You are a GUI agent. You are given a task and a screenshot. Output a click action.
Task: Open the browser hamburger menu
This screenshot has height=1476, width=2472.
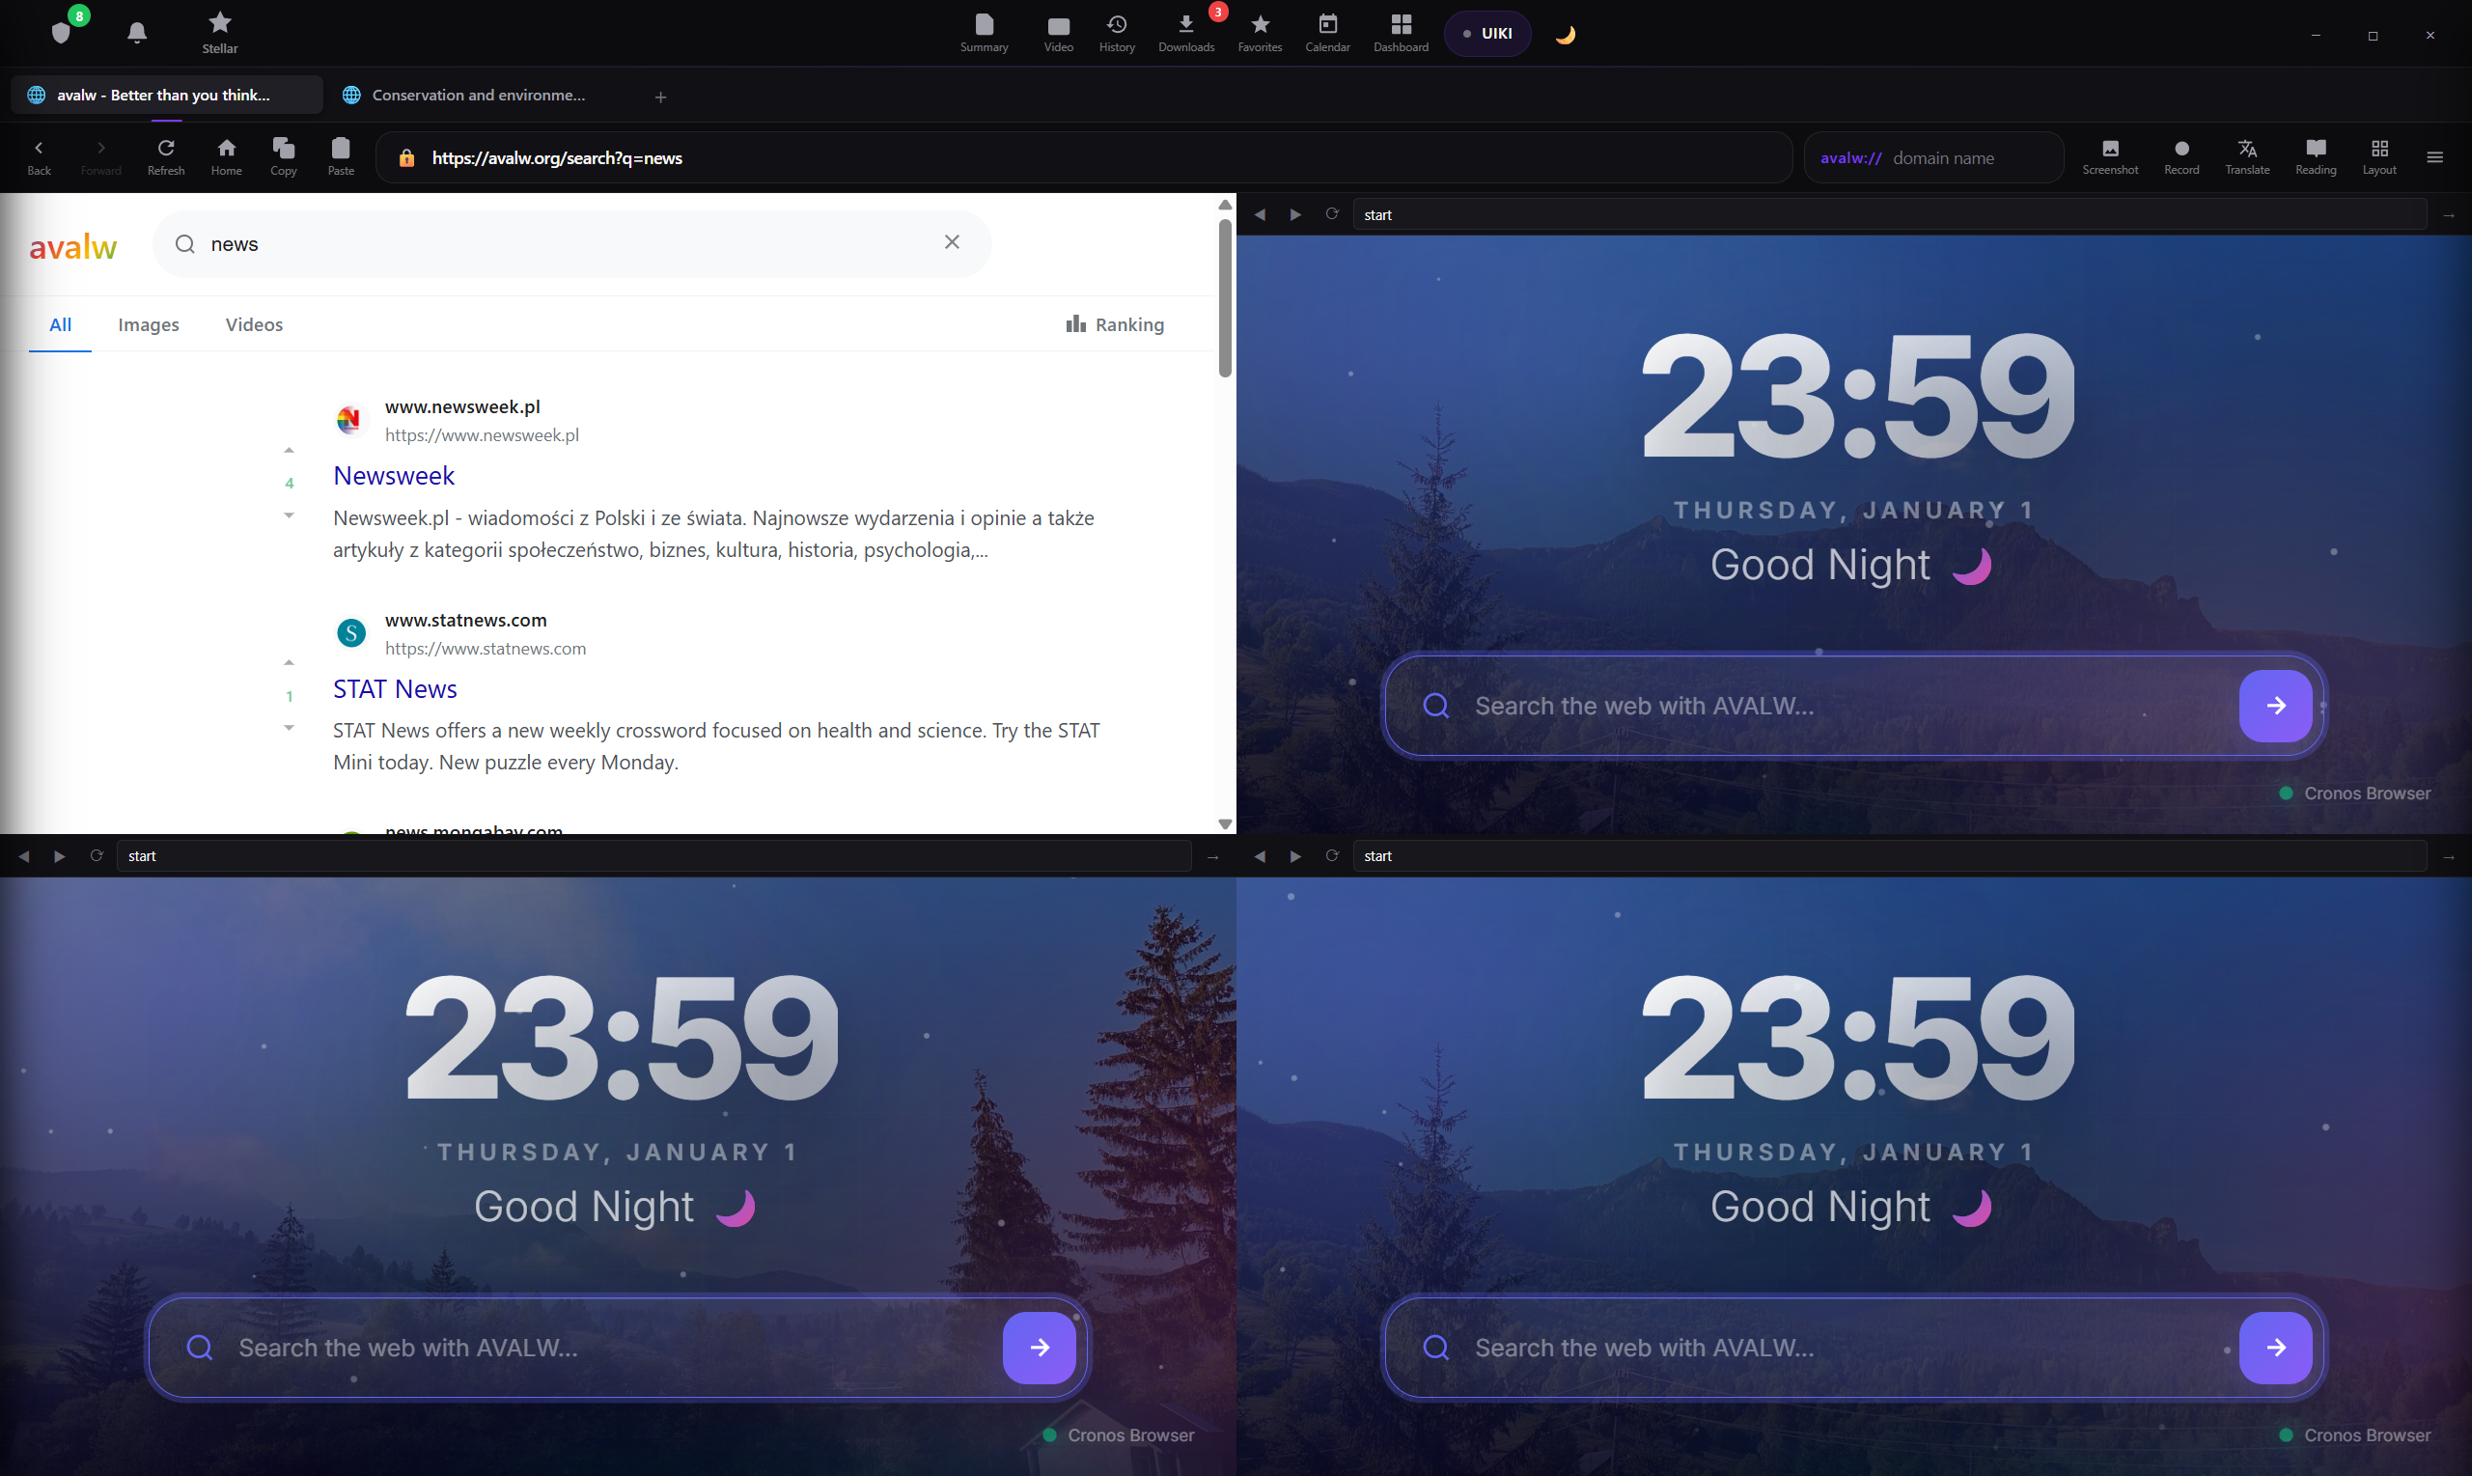click(2436, 156)
